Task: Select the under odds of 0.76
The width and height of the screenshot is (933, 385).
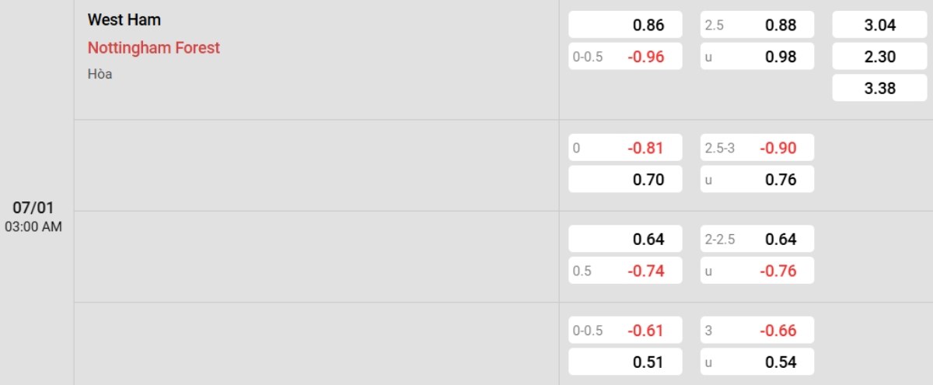Action: [757, 180]
